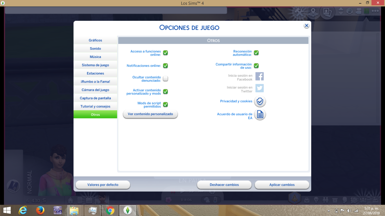Select the Tutorial y consejos tab

(95, 106)
